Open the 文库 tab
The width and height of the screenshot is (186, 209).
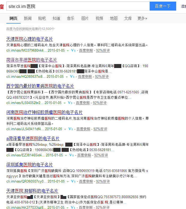(x=128, y=18)
